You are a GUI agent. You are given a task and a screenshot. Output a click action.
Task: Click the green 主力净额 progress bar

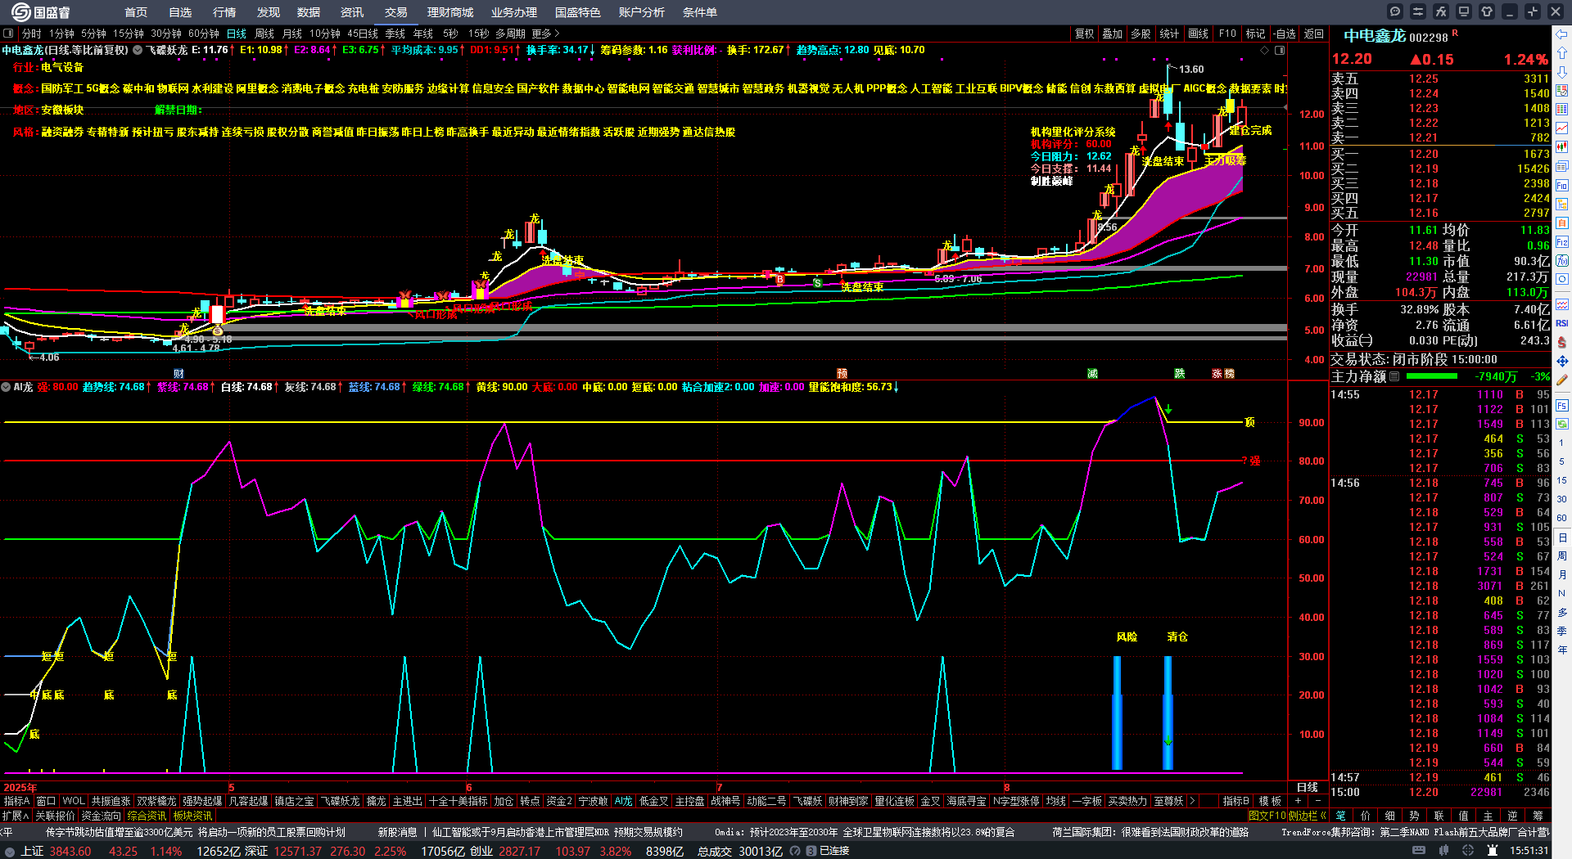(x=1431, y=376)
